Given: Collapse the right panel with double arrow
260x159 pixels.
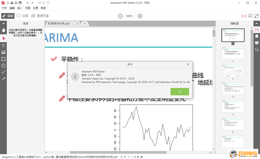Looking at the screenshot, I should tap(257, 23).
